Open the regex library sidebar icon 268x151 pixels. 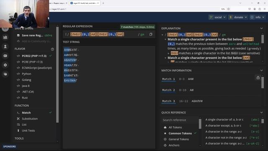tap(5, 37)
